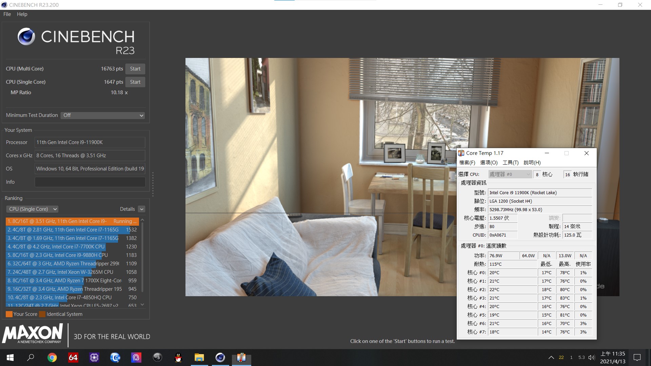This screenshot has height=366, width=651.
Task: Click the tray reading 5.3
Action: click(x=581, y=358)
